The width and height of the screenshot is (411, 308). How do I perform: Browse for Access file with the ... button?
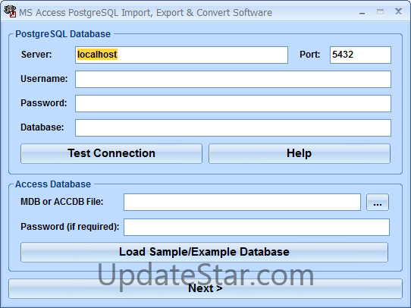pos(378,202)
